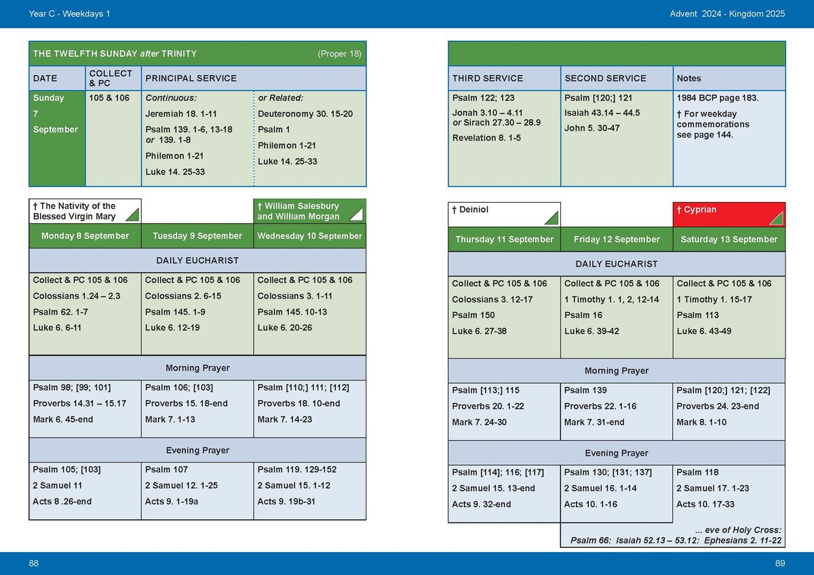Click the green triangle in the Deiniol box
Viewport: 814px width, 575px height.
pos(552,218)
